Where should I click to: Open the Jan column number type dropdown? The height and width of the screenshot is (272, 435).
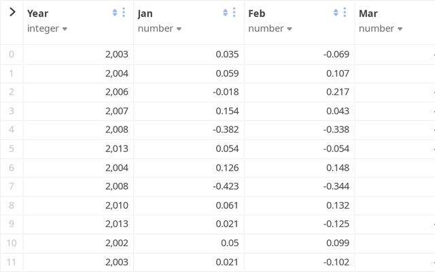point(160,29)
